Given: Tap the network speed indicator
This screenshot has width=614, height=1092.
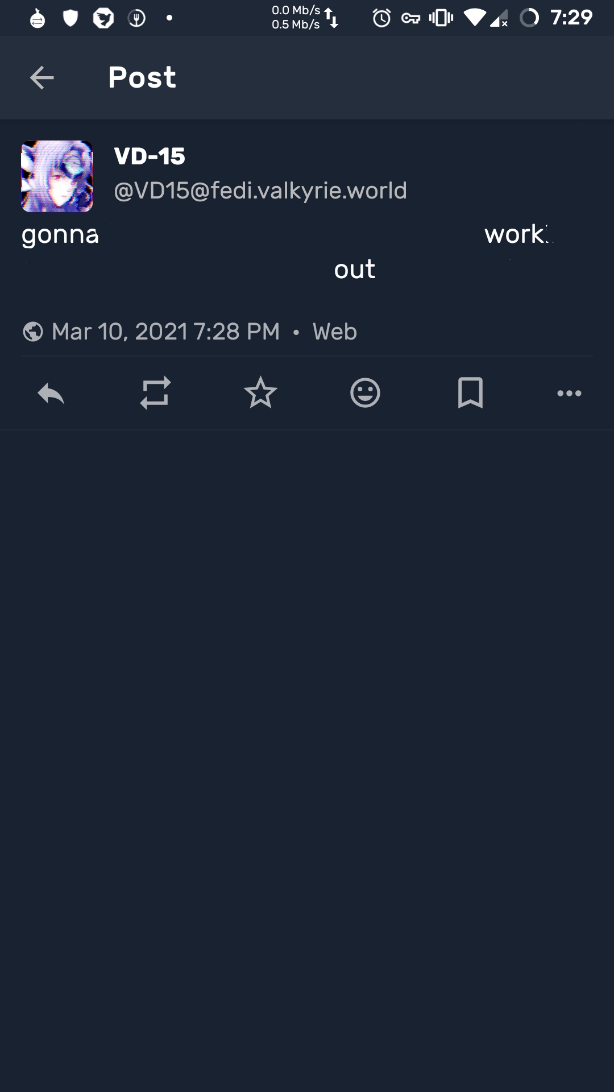Looking at the screenshot, I should click(x=305, y=18).
